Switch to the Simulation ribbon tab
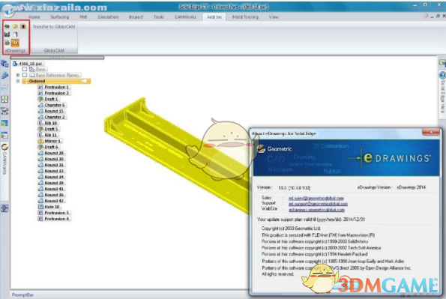Screen dimensions: 446x299 pos(108,17)
